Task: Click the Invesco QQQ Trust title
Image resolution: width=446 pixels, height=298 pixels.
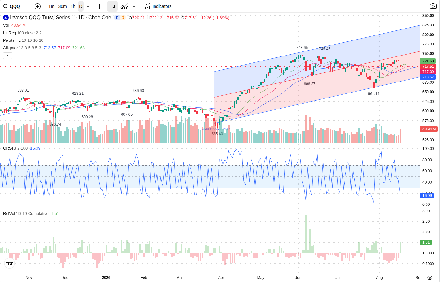Action: [x=61, y=18]
